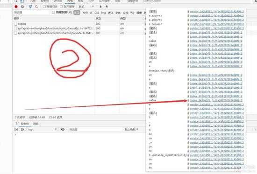Filter requests by 清单 type
Viewport: 257px width, 174px height.
(x=139, y=13)
